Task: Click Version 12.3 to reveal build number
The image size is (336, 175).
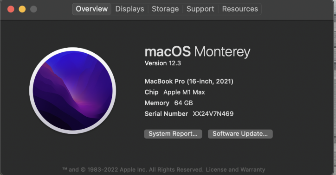Action: click(162, 63)
